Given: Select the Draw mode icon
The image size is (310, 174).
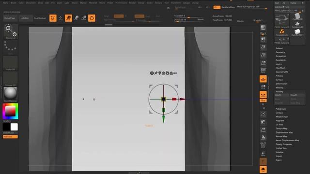Looking at the screenshot, I should [61, 18].
